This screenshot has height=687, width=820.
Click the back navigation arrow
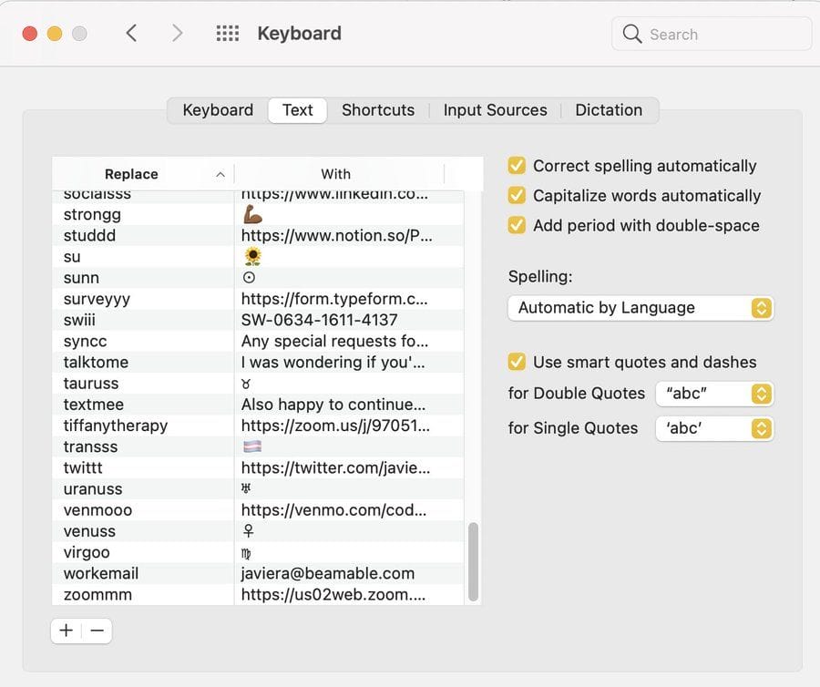pyautogui.click(x=132, y=33)
